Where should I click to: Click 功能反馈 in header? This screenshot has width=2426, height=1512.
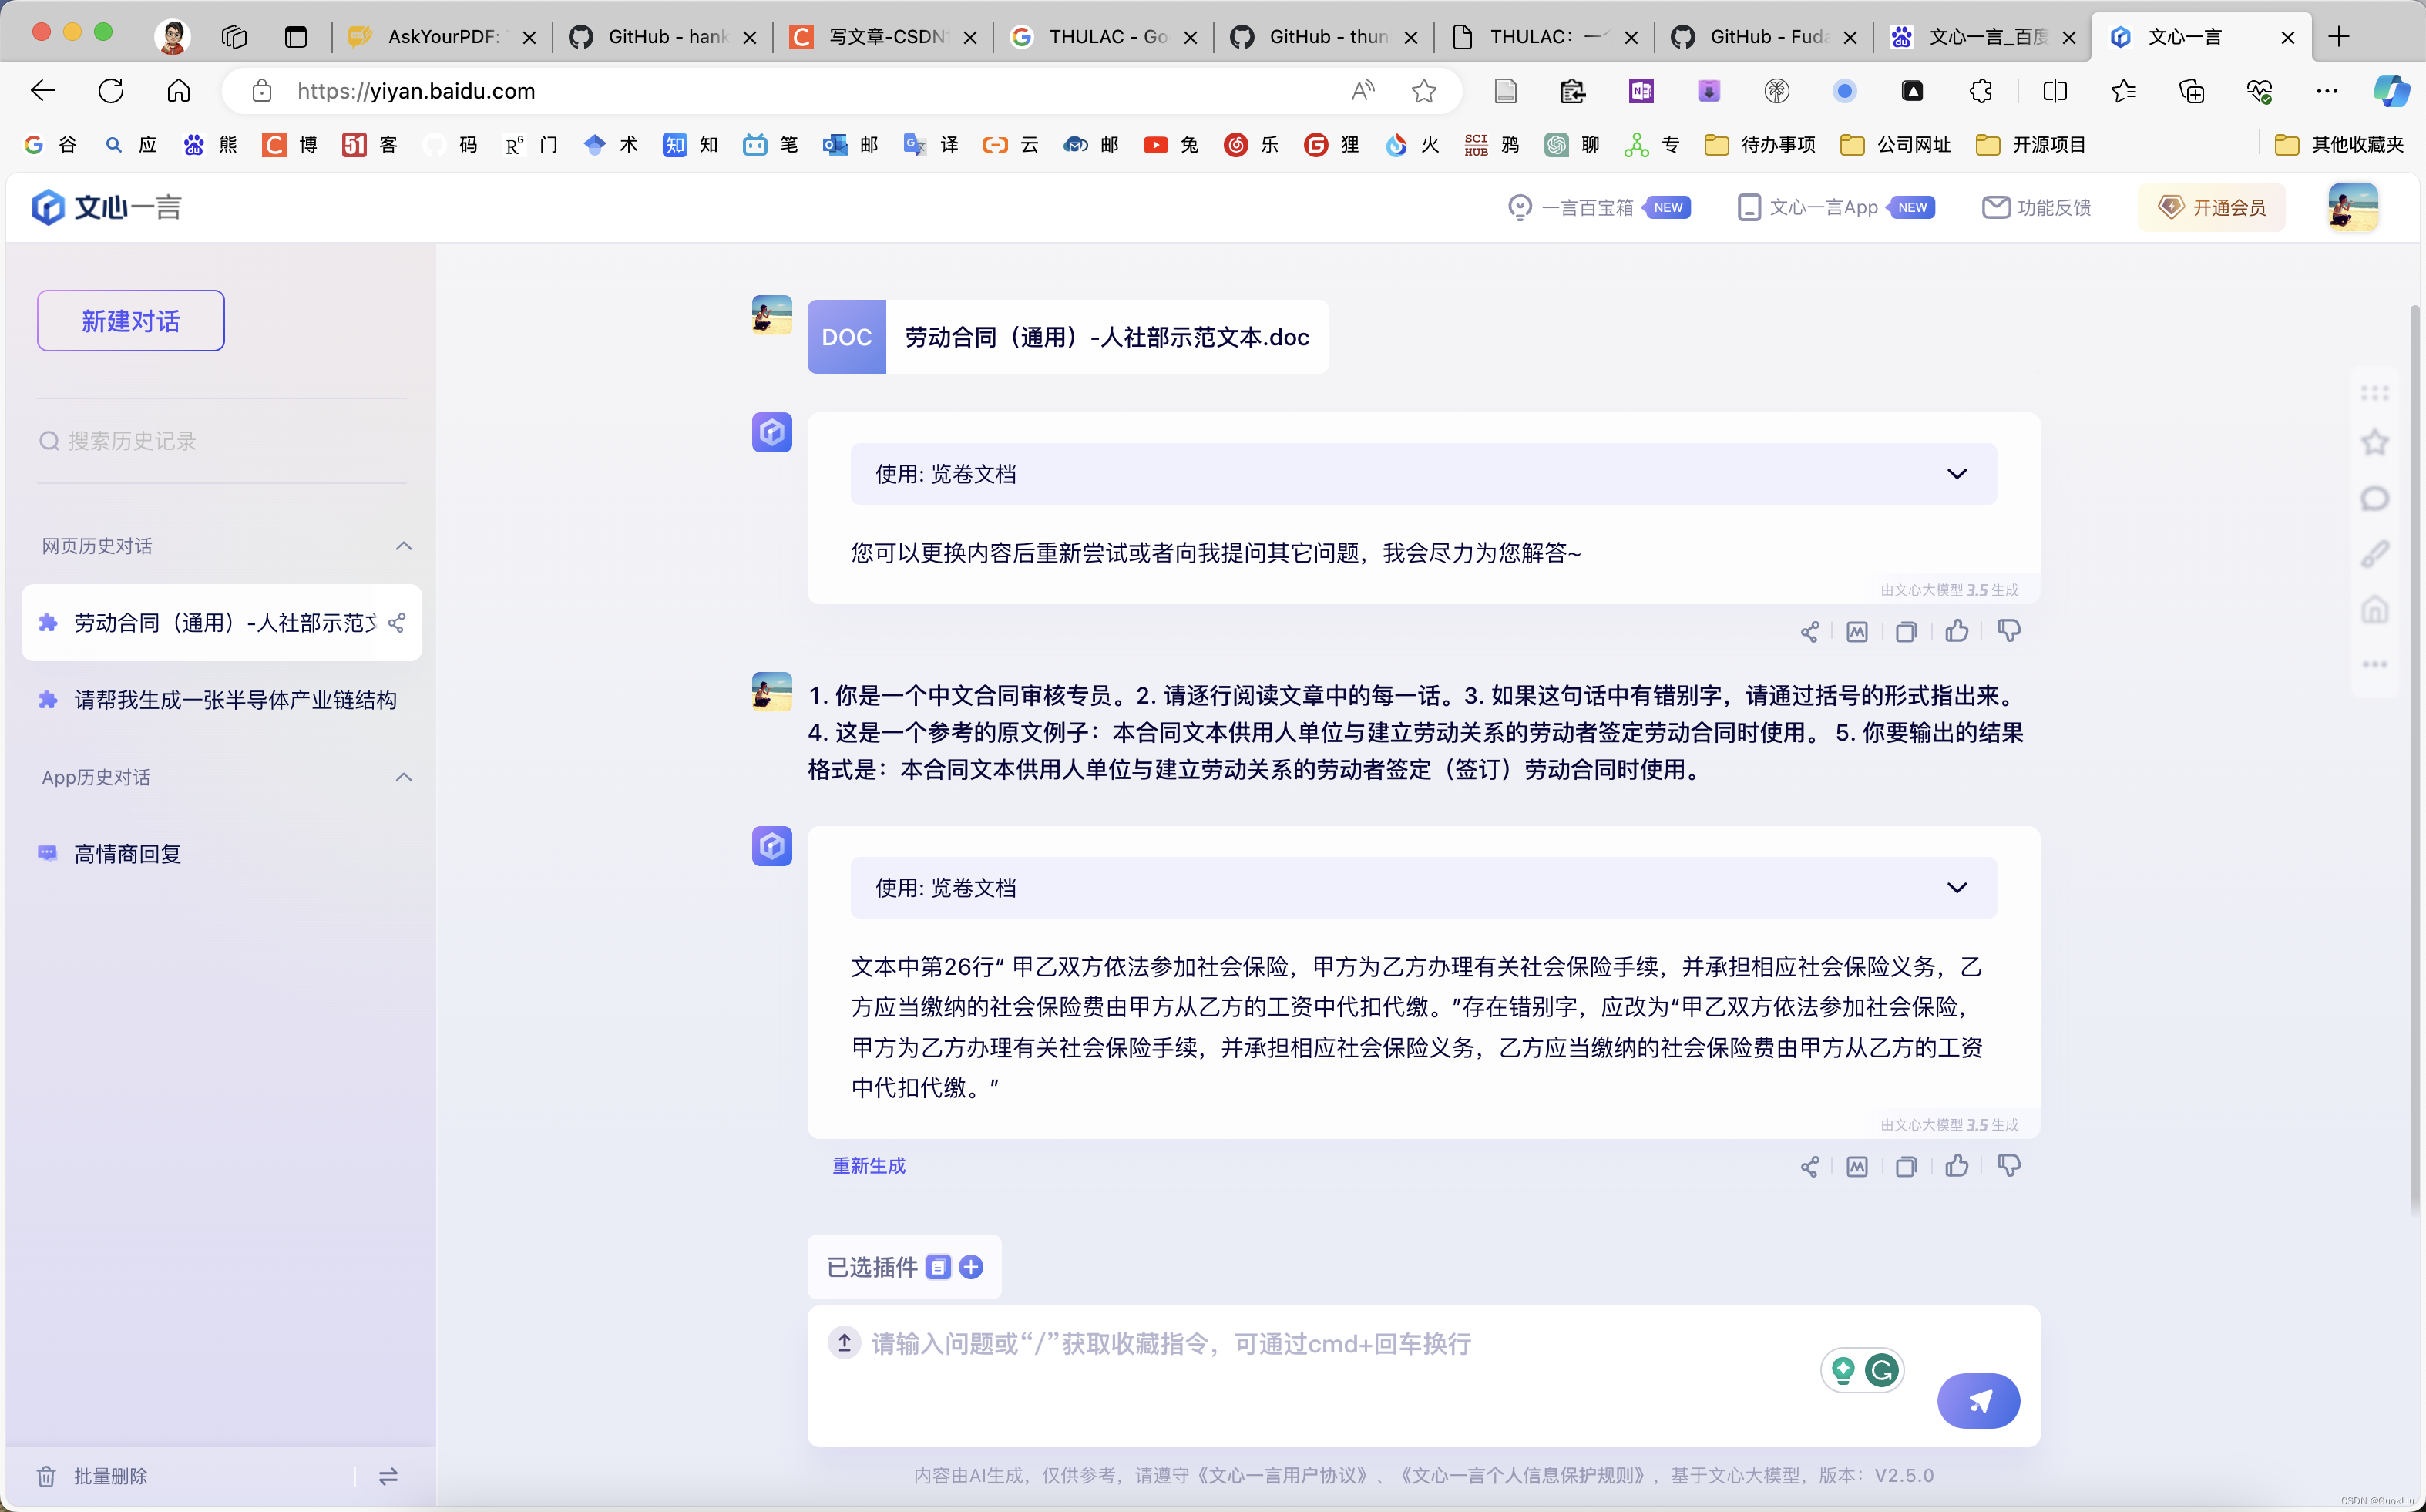click(2037, 207)
